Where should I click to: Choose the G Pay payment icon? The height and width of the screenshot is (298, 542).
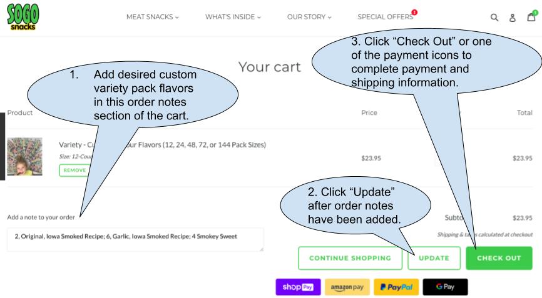445,287
